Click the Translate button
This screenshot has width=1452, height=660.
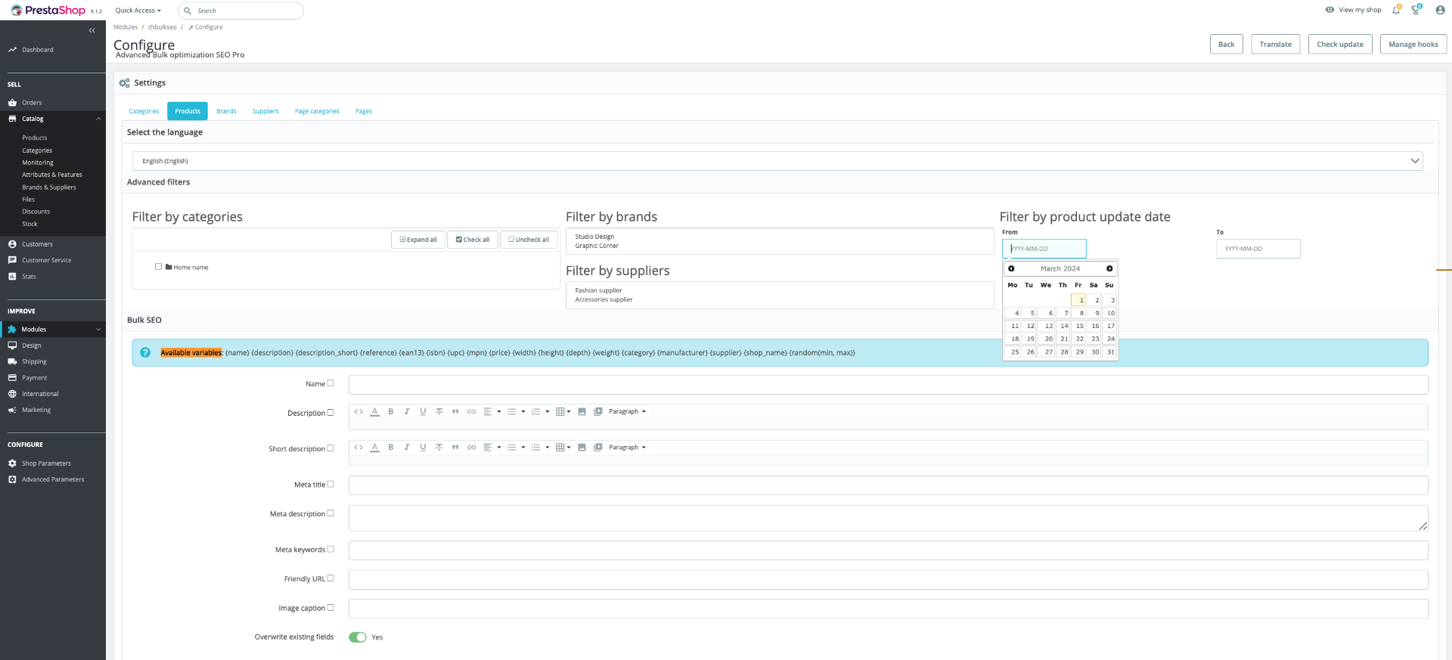[x=1276, y=45]
